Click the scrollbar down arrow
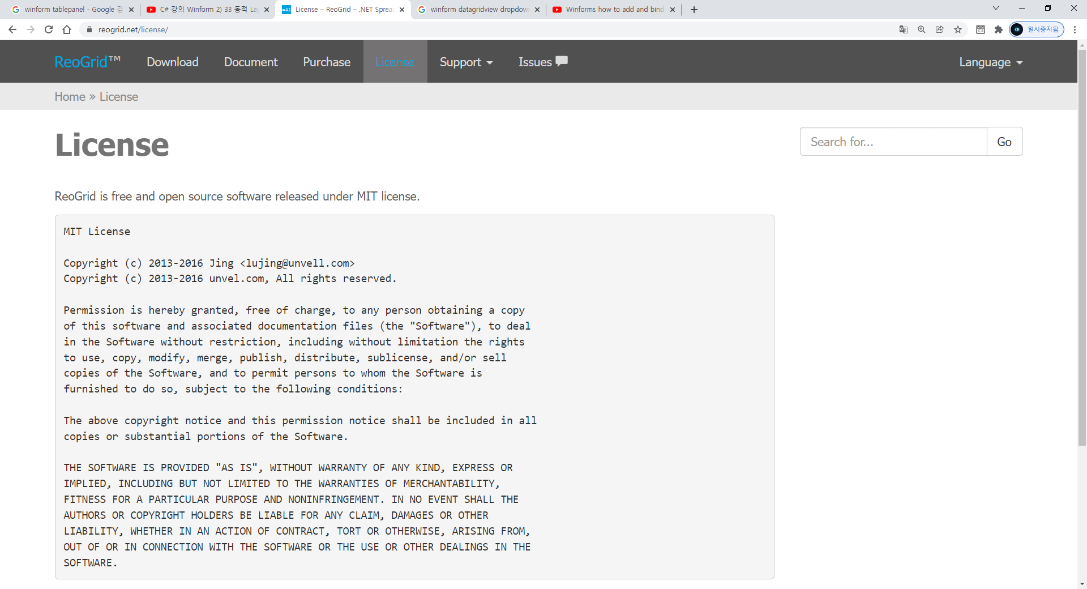This screenshot has width=1087, height=589. pyautogui.click(x=1082, y=584)
